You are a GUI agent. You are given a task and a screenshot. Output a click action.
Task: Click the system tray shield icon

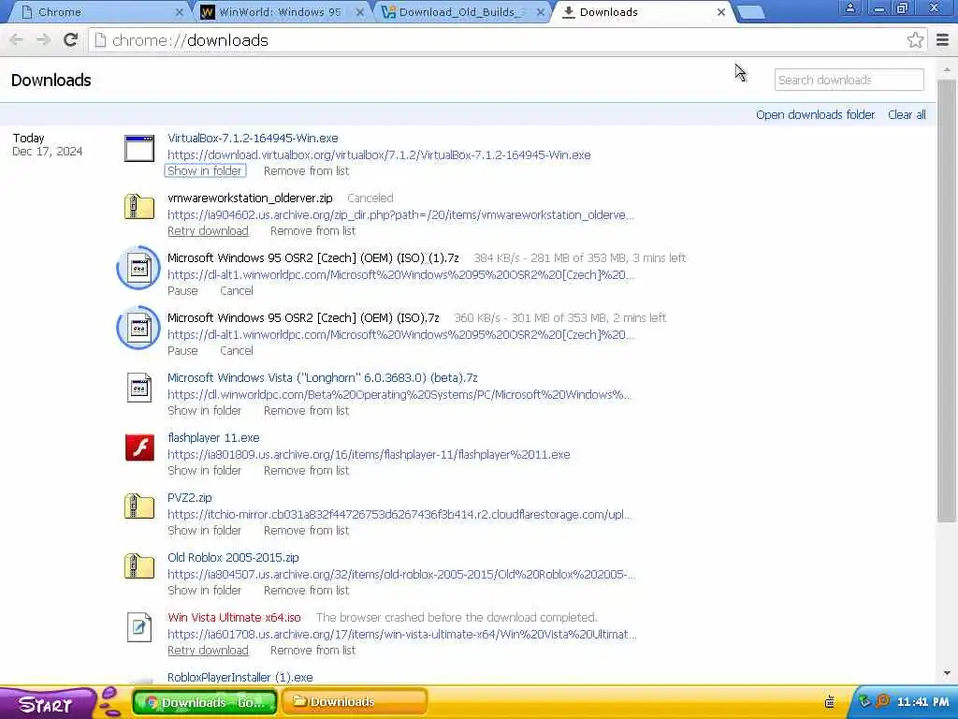point(864,701)
